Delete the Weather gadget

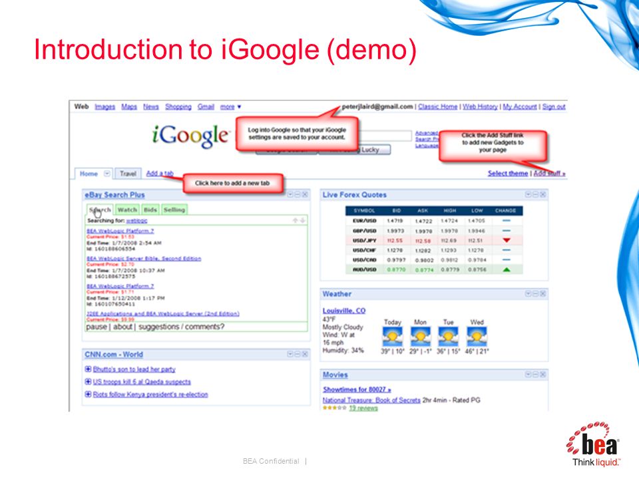click(x=543, y=293)
